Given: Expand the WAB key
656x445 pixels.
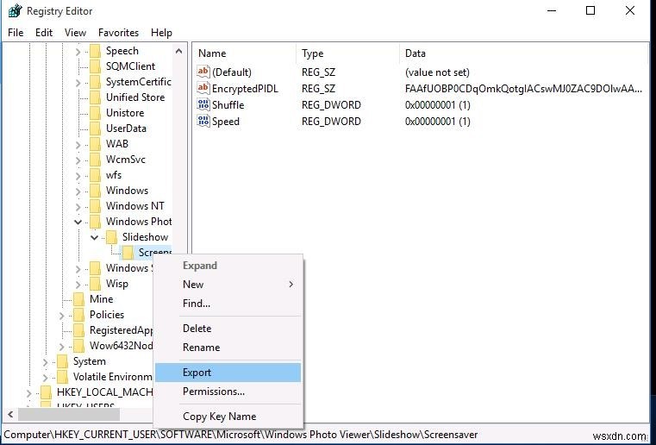Looking at the screenshot, I should [x=78, y=144].
